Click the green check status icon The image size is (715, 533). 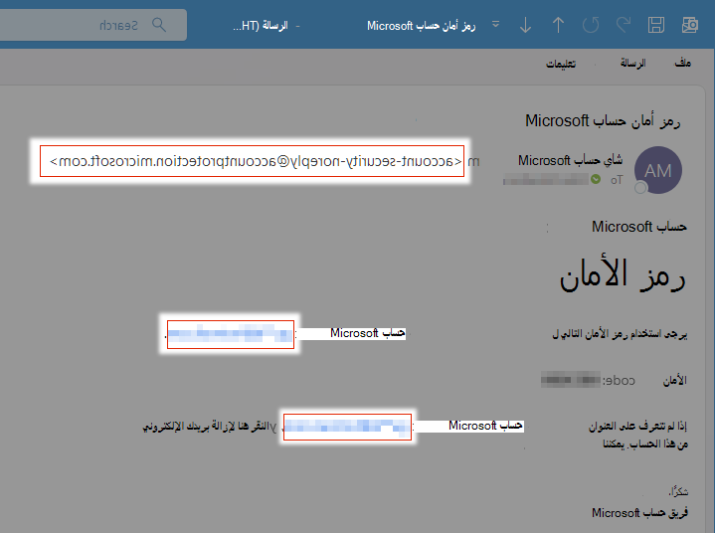[x=596, y=179]
